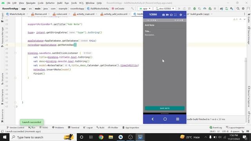251x141 pixels.
Task: Open the File menu
Action: pos(9,3)
